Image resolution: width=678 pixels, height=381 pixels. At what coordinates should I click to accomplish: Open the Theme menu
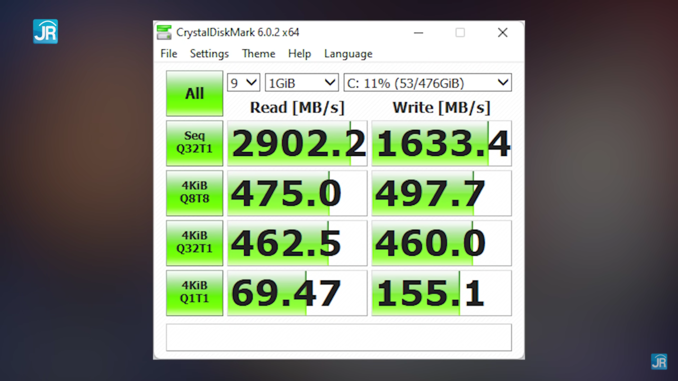(x=258, y=53)
